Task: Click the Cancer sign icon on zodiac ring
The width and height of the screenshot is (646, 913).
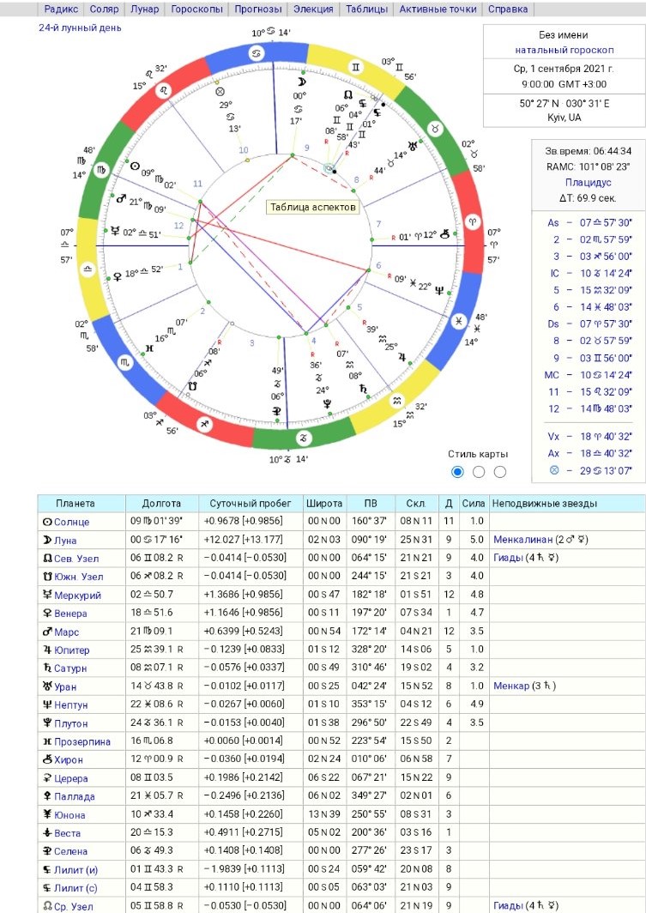Action: 256,55
